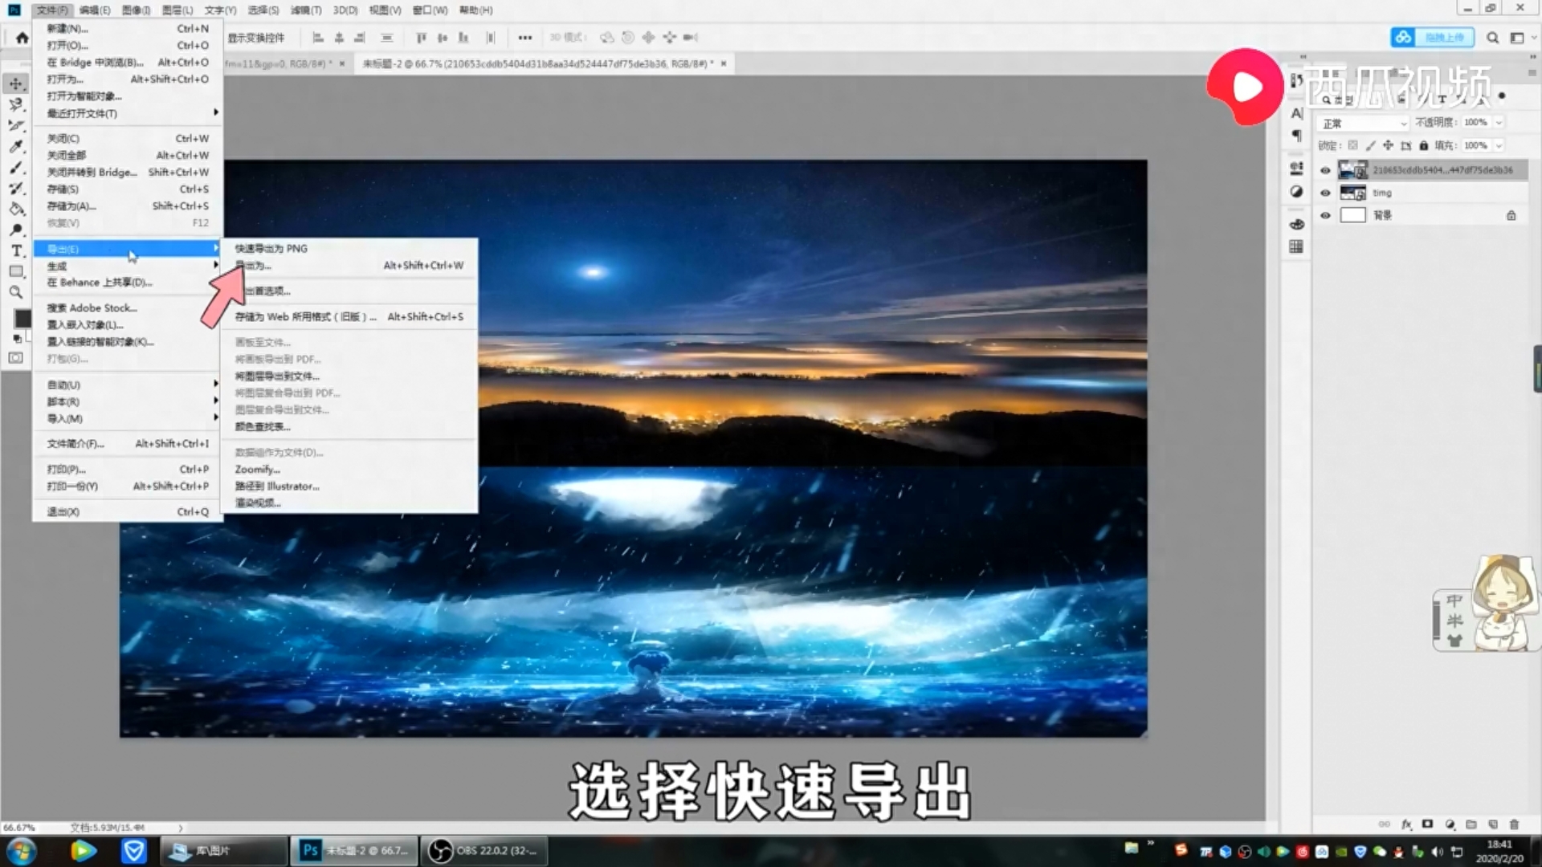Open the Adjustments panel icon
Screen dimensions: 1542x867
point(1296,191)
